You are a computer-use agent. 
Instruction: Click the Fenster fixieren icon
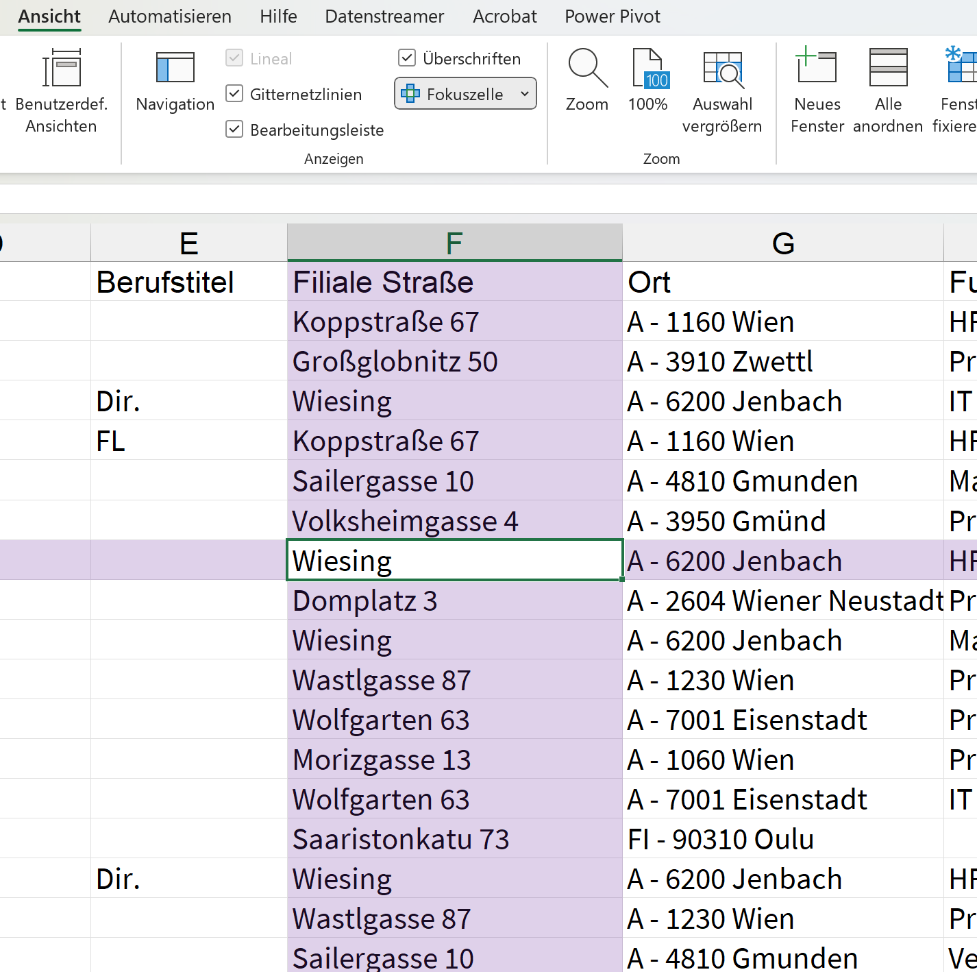point(959,69)
